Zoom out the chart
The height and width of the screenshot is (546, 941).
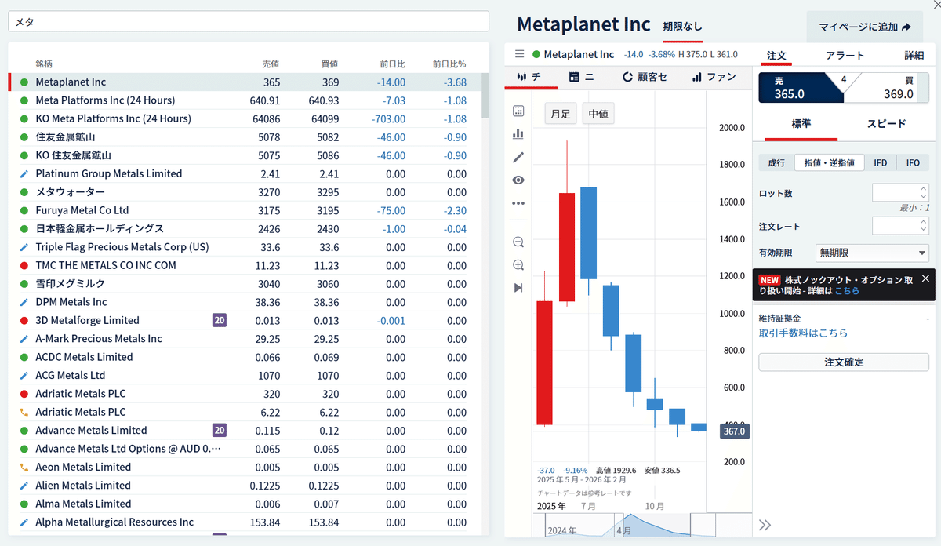pos(518,242)
